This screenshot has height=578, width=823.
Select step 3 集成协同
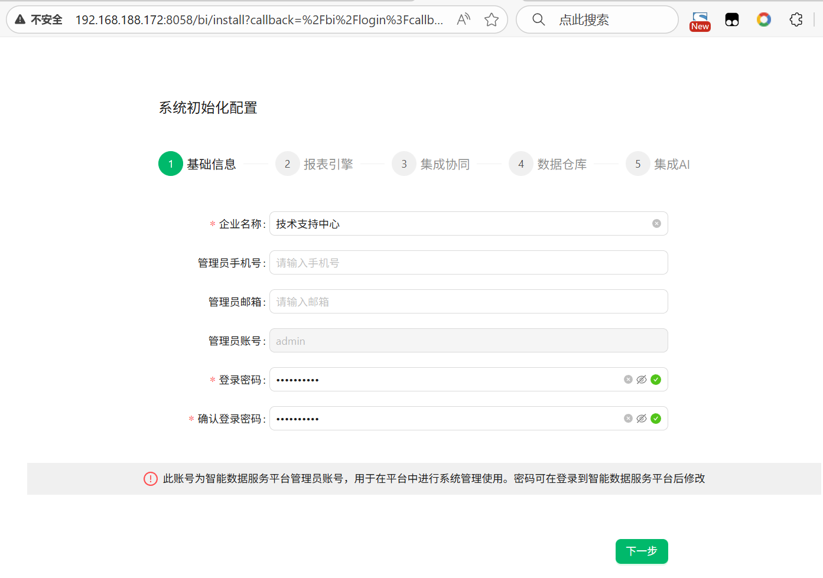431,164
